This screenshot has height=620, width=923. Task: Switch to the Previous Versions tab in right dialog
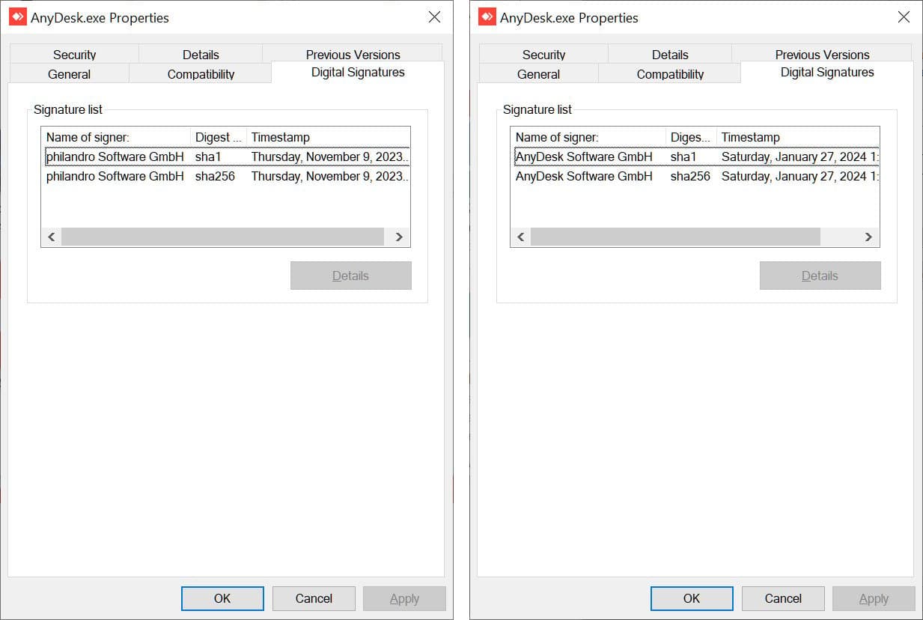[822, 54]
